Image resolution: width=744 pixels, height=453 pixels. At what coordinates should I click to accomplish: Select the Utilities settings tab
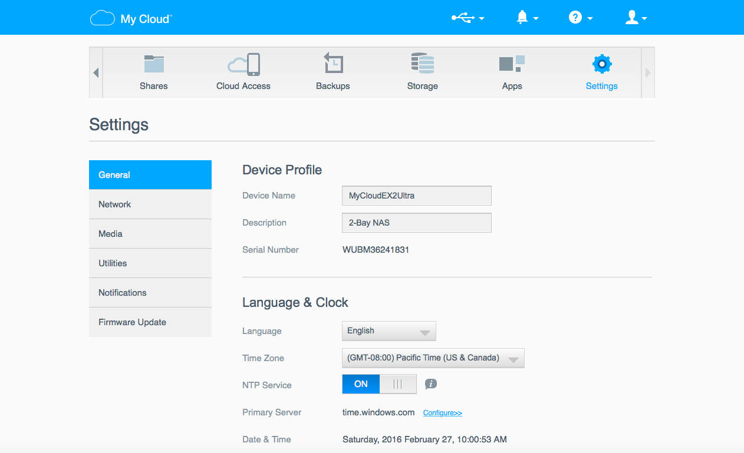(150, 263)
